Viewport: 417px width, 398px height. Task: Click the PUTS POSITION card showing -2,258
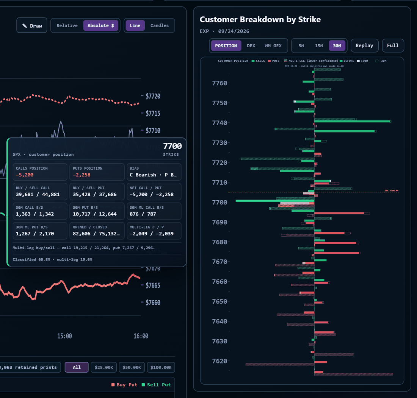click(x=97, y=172)
